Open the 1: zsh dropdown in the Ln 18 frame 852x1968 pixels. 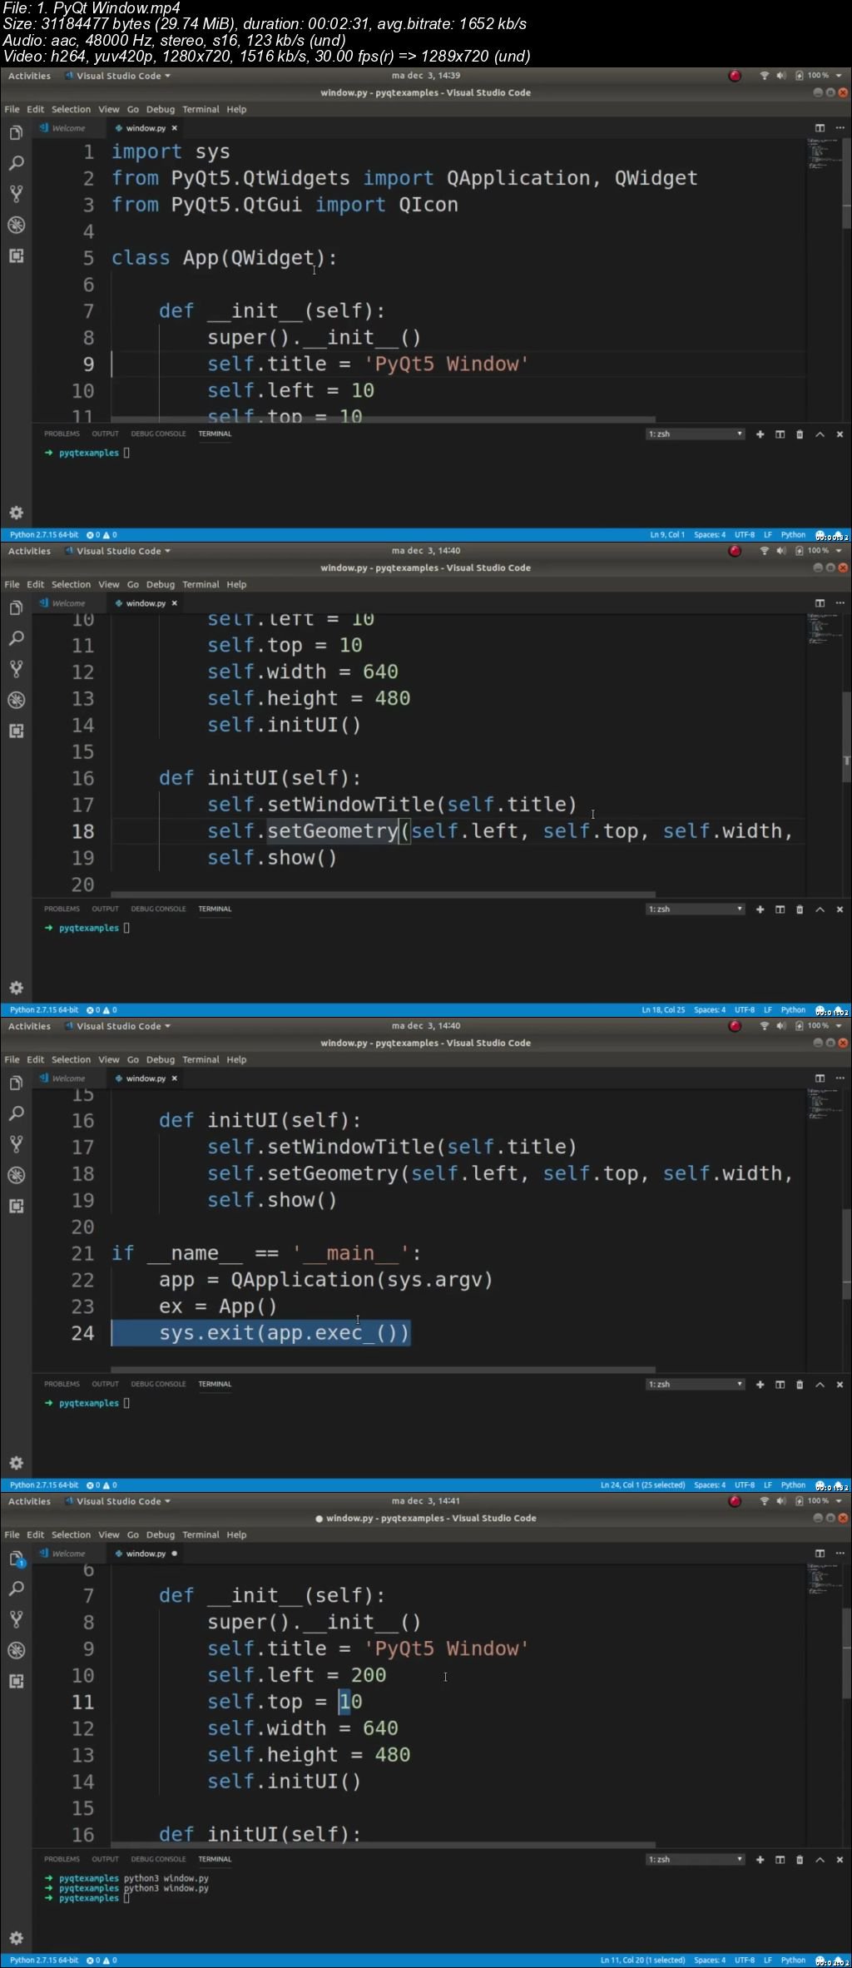[695, 910]
